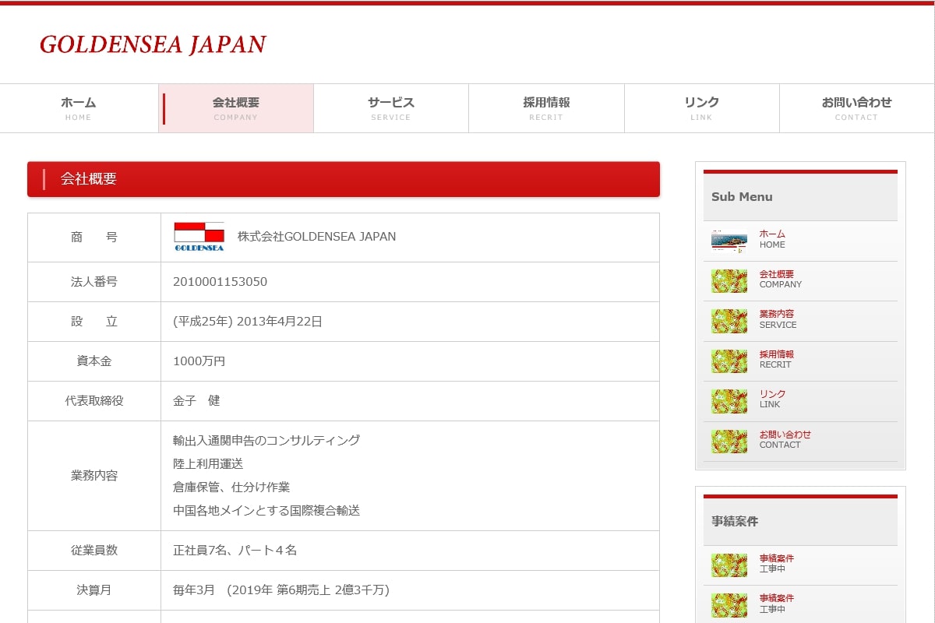Click the 事績案件 sidebar heading
The width and height of the screenshot is (935, 623).
[735, 522]
